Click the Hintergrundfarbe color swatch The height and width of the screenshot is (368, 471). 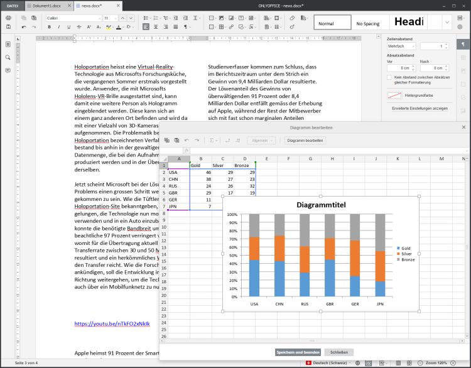point(394,95)
